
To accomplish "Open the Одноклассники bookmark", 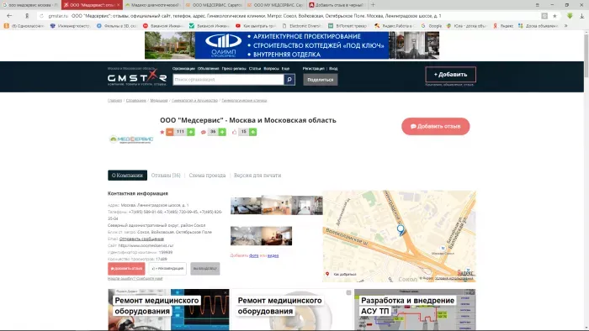I will point(24,26).
